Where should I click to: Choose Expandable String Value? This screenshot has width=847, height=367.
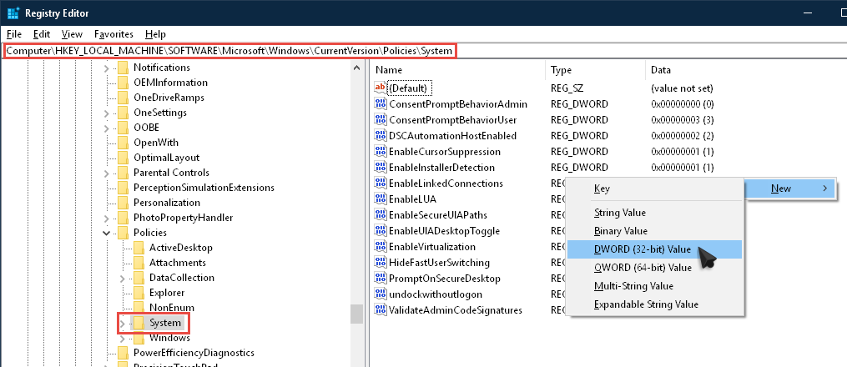(x=654, y=304)
